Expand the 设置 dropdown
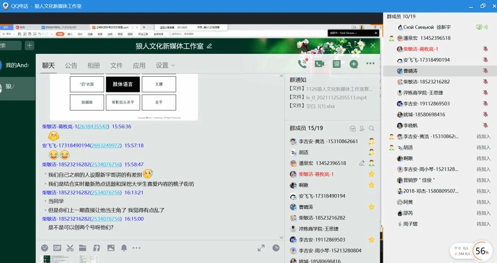This screenshot has width=497, height=263. click(165, 66)
